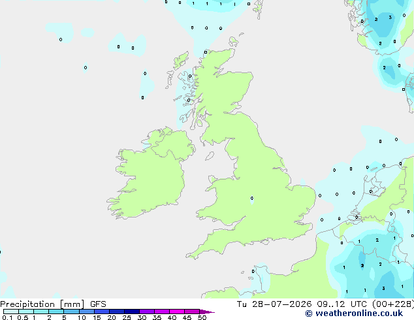The height and width of the screenshot is (320, 414).
Task: Click the 45–50 mm legend color swatch
Action: (x=192, y=312)
